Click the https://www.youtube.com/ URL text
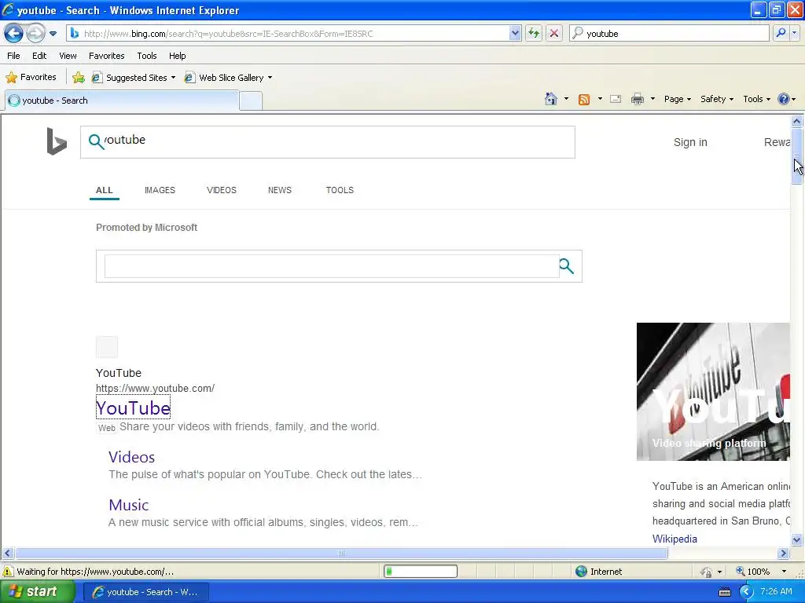The image size is (805, 603). [155, 388]
